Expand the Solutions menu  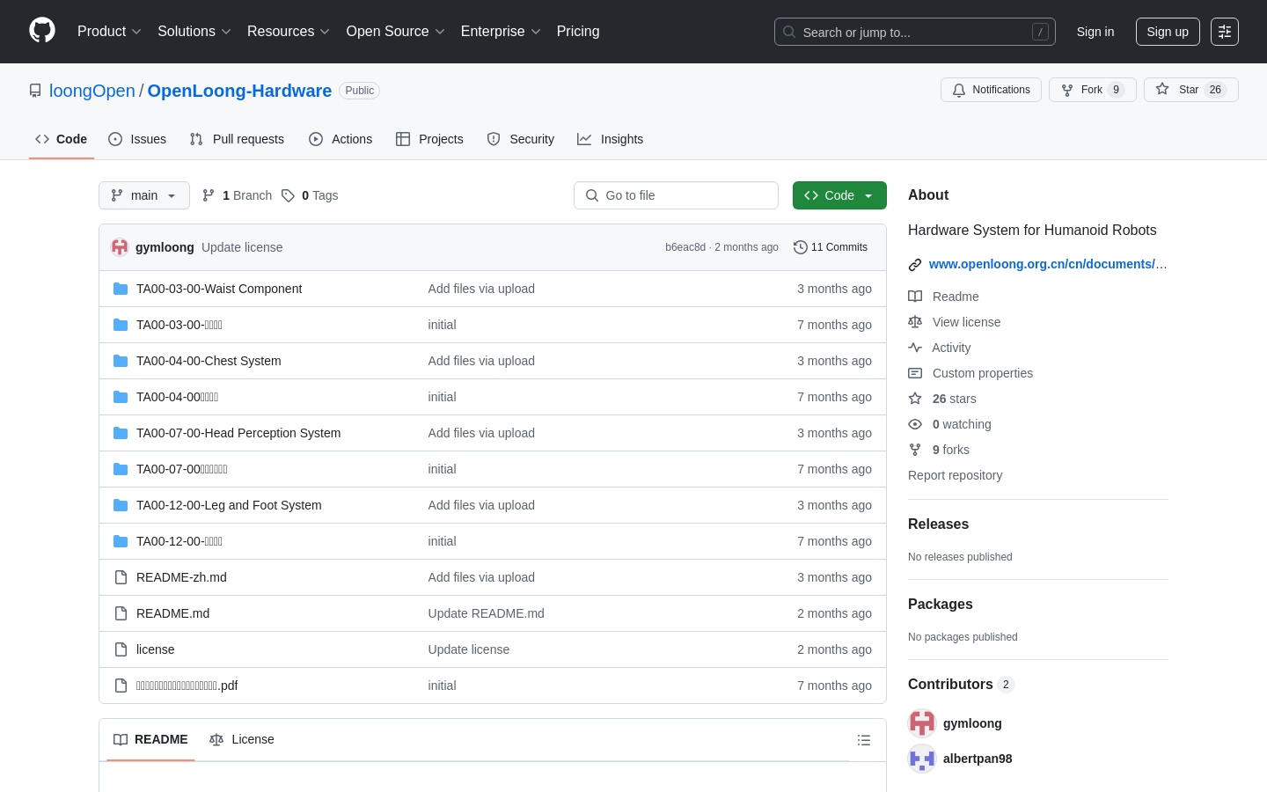pos(194,31)
